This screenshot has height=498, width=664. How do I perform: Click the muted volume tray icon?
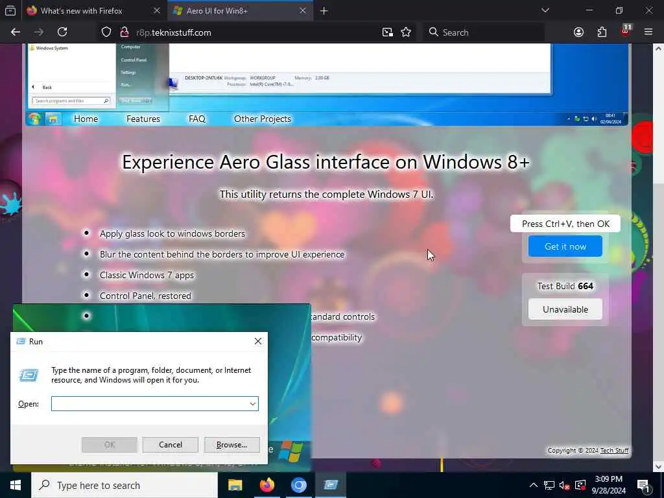pyautogui.click(x=565, y=485)
